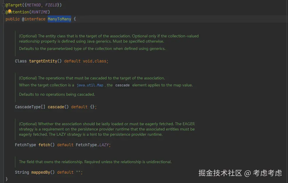This screenshot has width=288, height=183.
Task: Click the LAZY enum constant
Action: [104, 145]
